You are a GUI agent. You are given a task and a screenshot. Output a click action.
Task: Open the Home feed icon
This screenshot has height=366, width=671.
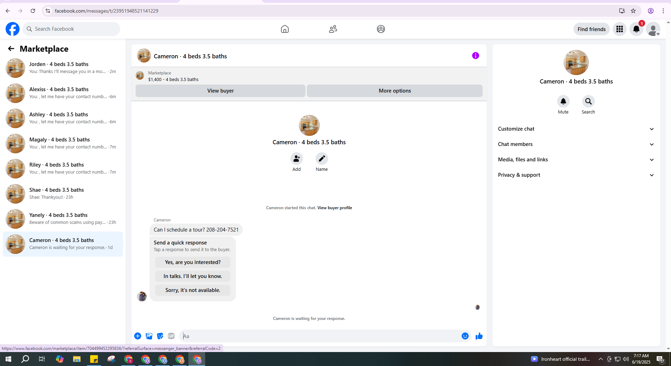285,29
